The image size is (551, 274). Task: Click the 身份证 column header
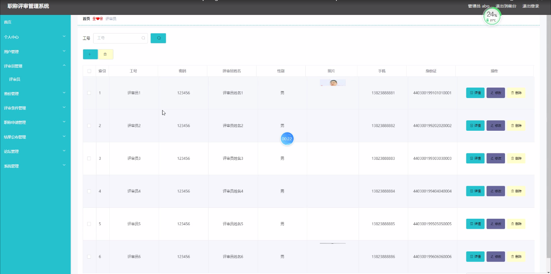pos(431,71)
